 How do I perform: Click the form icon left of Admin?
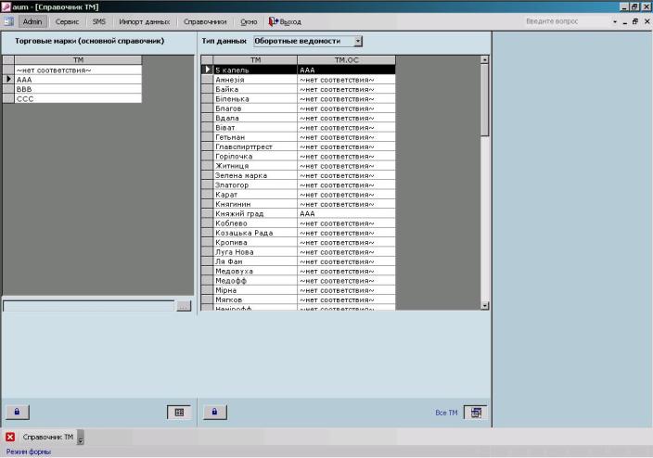(x=8, y=21)
